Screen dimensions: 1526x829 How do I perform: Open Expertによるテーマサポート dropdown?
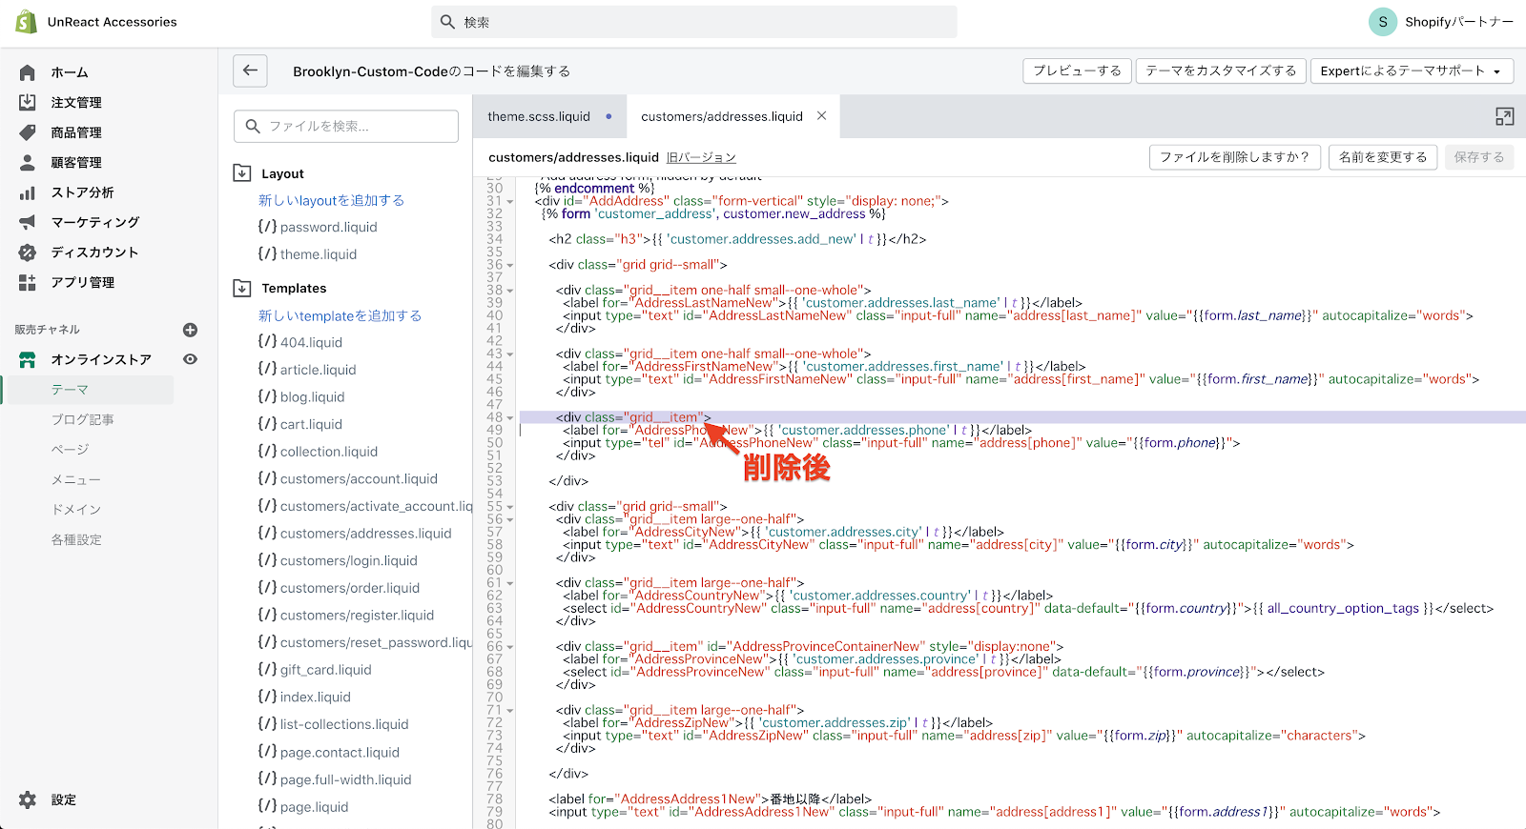pyautogui.click(x=1410, y=71)
